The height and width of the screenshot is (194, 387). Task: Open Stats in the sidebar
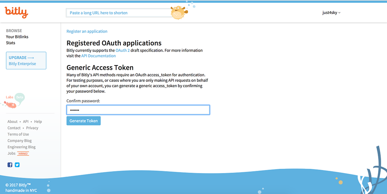10,43
